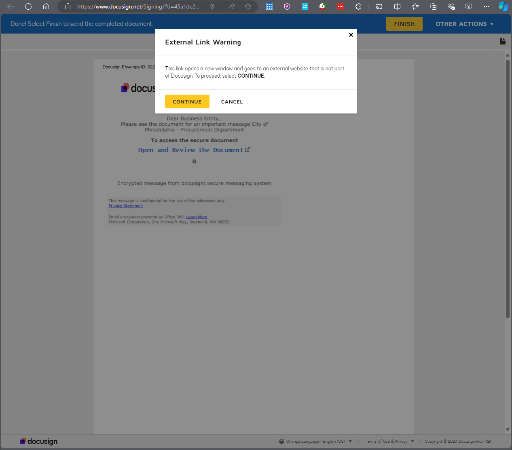The image size is (512, 450).
Task: Go to browser home page icon
Action: pos(46,6)
